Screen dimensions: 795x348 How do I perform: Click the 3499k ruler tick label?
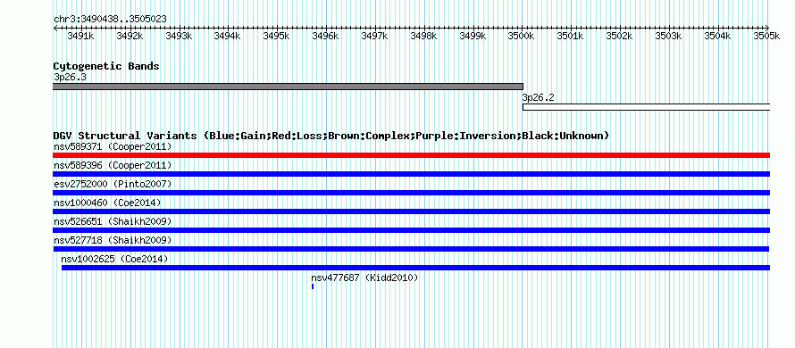click(473, 36)
